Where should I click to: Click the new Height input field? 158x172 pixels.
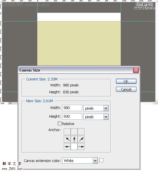(x=72, y=116)
